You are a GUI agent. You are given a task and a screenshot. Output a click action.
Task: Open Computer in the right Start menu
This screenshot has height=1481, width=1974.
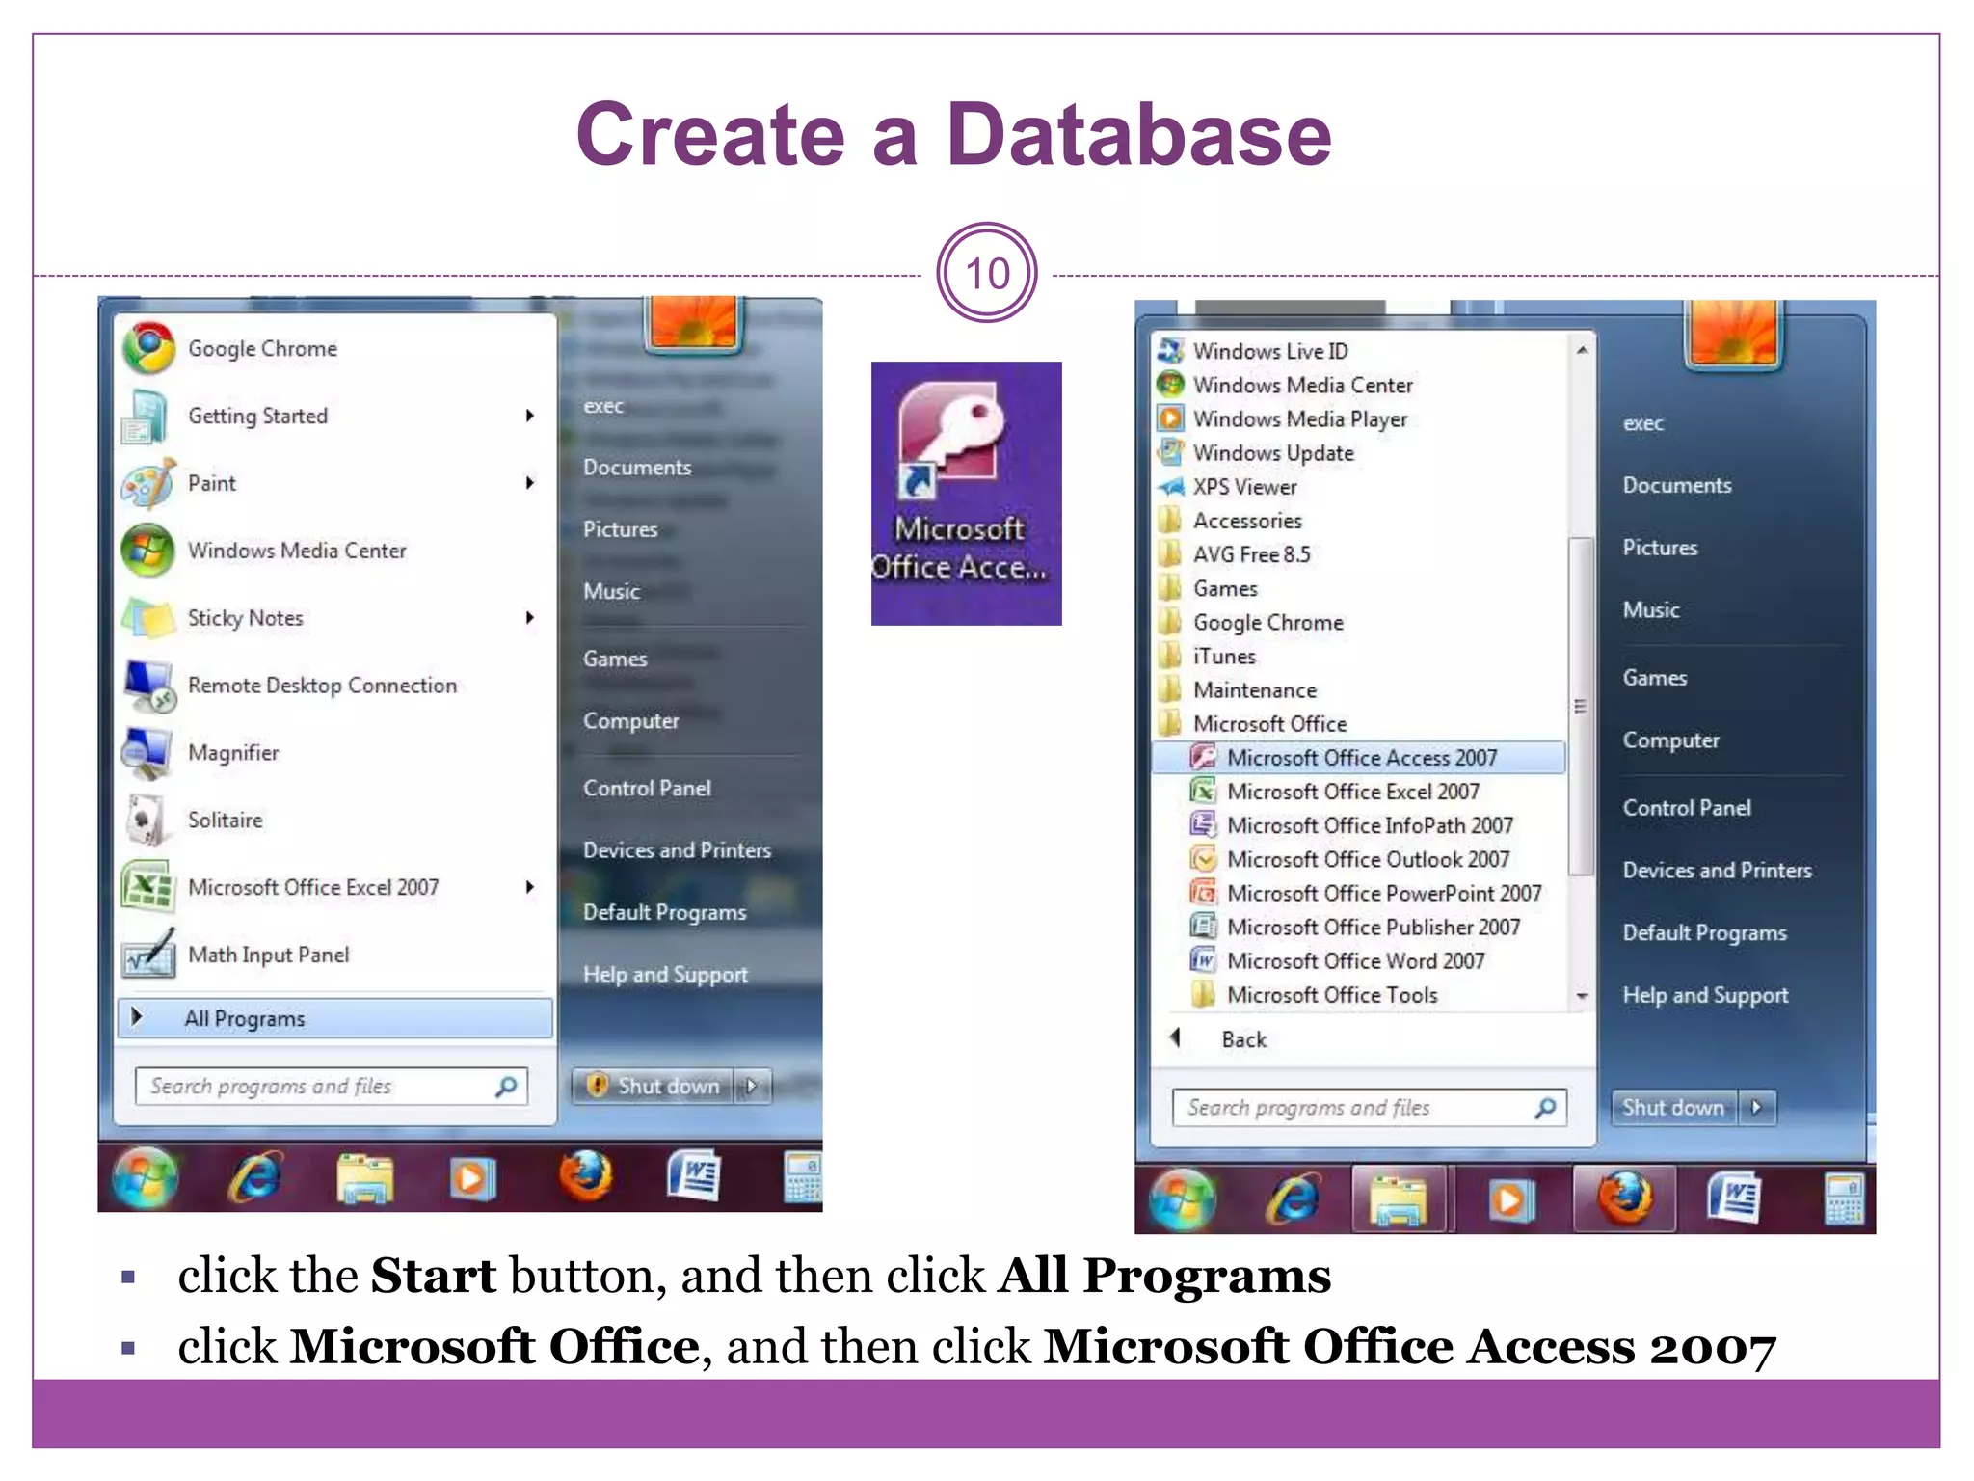1670,740
